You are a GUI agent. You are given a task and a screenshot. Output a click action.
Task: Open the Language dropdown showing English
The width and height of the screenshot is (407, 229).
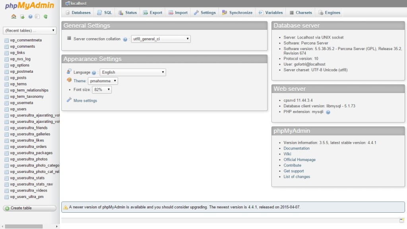coord(133,72)
